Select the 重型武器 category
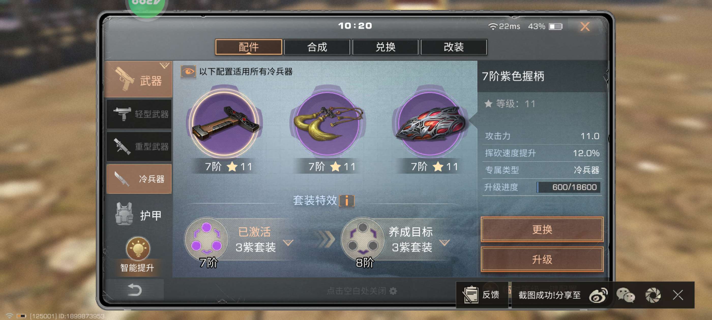 (x=139, y=146)
